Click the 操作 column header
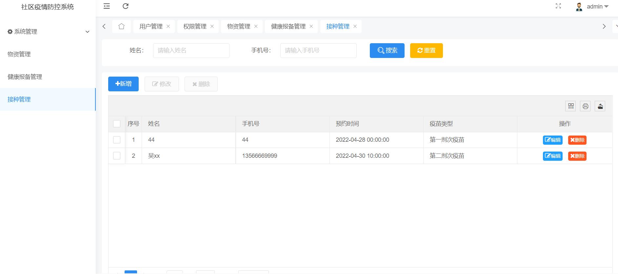Image resolution: width=618 pixels, height=274 pixels. pos(565,124)
